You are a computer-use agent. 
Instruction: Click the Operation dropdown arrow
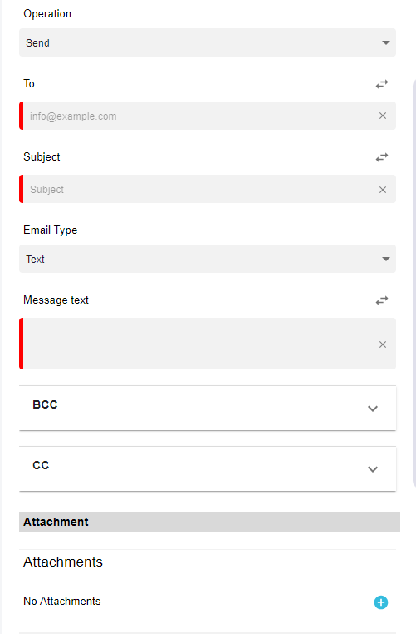click(x=386, y=42)
